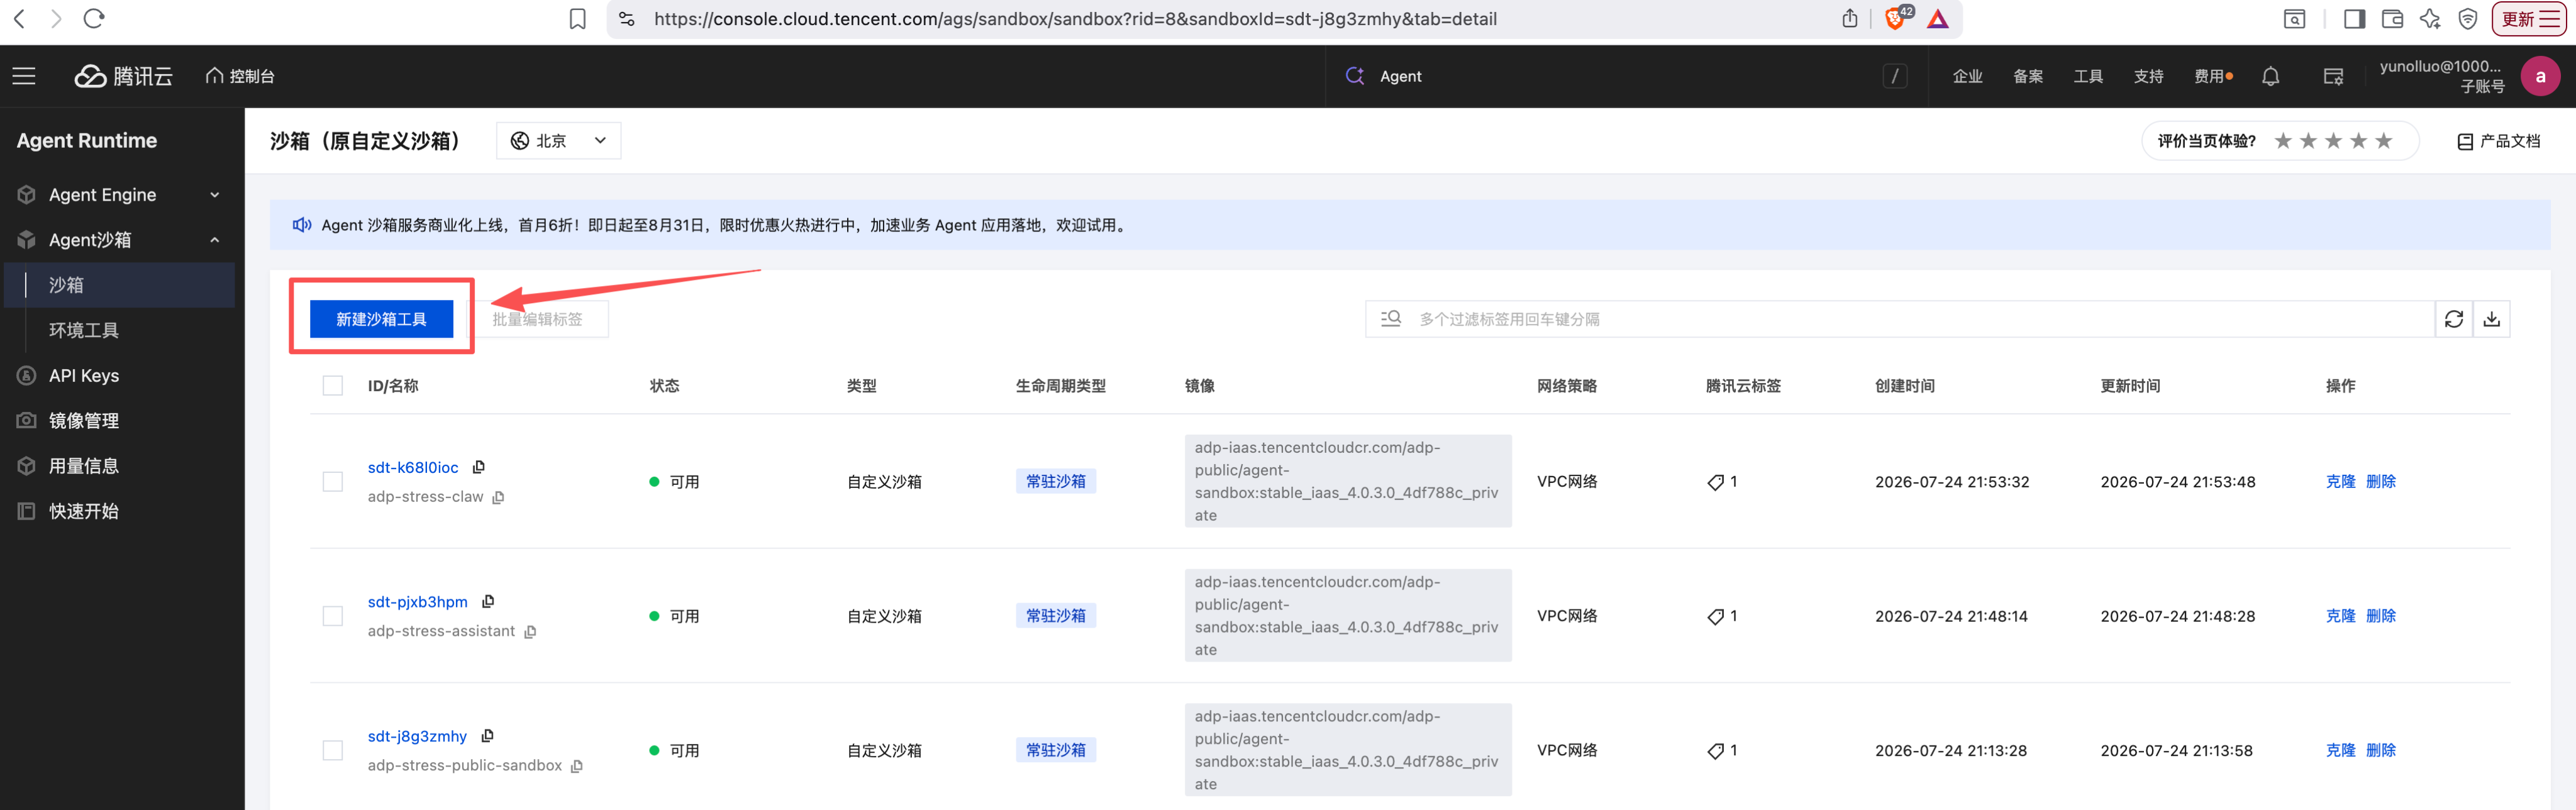Screen dimensions: 2576x810
Task: Download the sandbox list with the download icon
Action: (x=2492, y=319)
